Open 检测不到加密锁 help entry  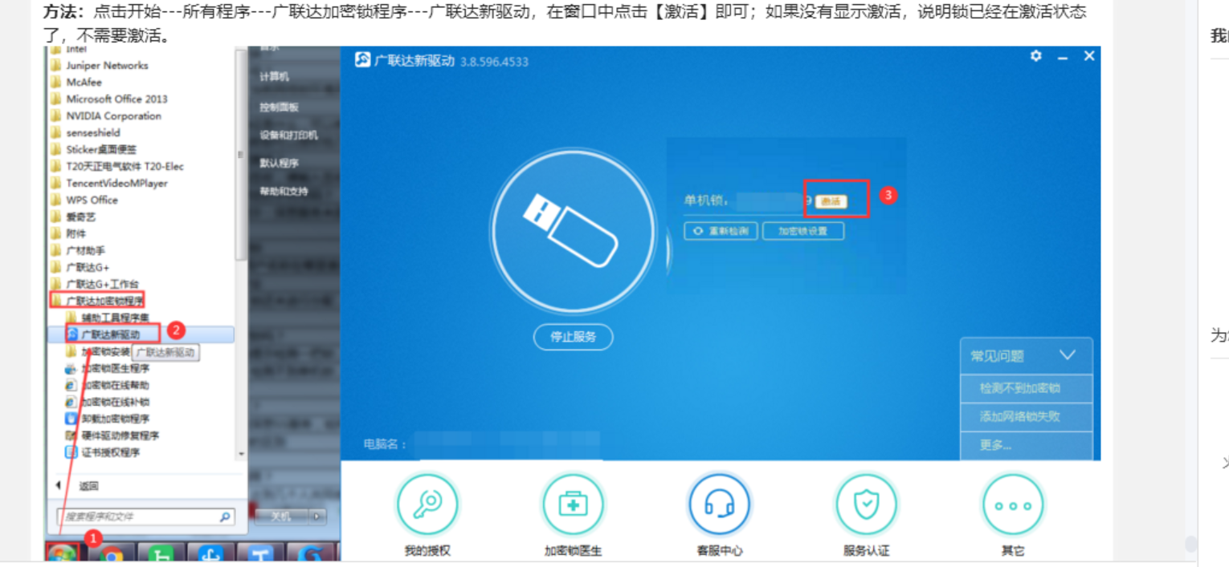1026,388
